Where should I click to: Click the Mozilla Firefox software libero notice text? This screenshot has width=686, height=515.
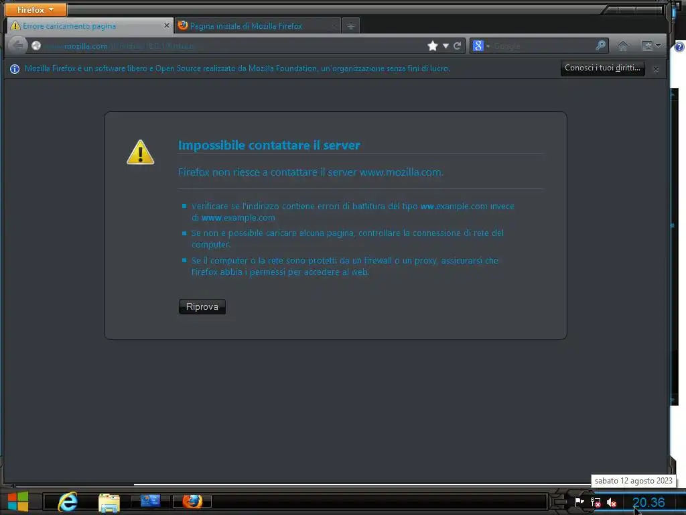click(237, 68)
